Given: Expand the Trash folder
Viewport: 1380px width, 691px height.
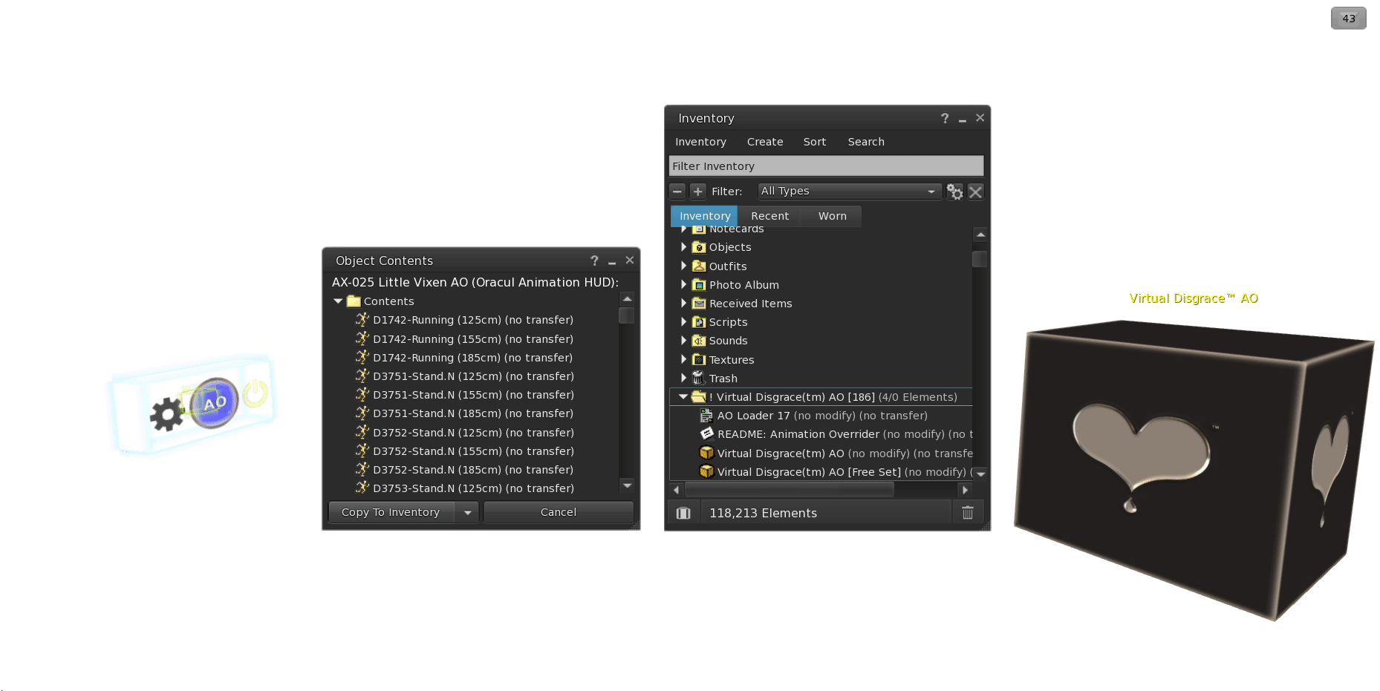Looking at the screenshot, I should pyautogui.click(x=683, y=378).
